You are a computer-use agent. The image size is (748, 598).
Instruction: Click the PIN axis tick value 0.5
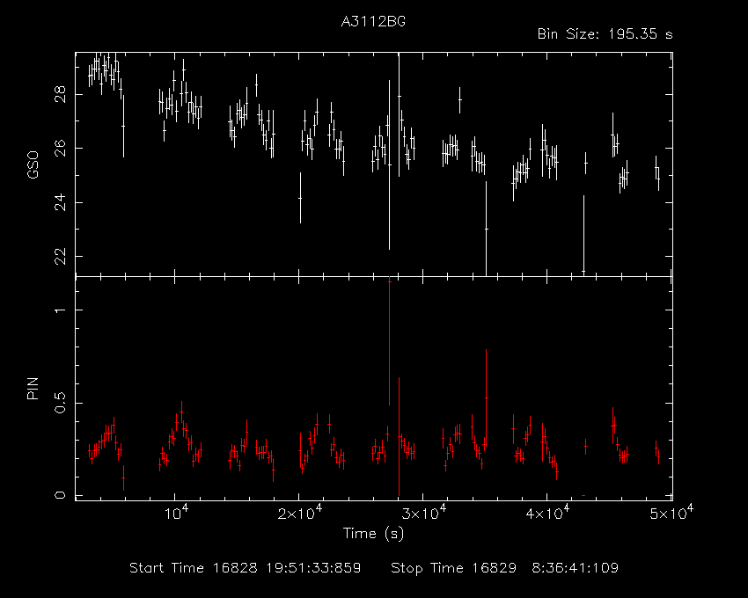(x=60, y=403)
